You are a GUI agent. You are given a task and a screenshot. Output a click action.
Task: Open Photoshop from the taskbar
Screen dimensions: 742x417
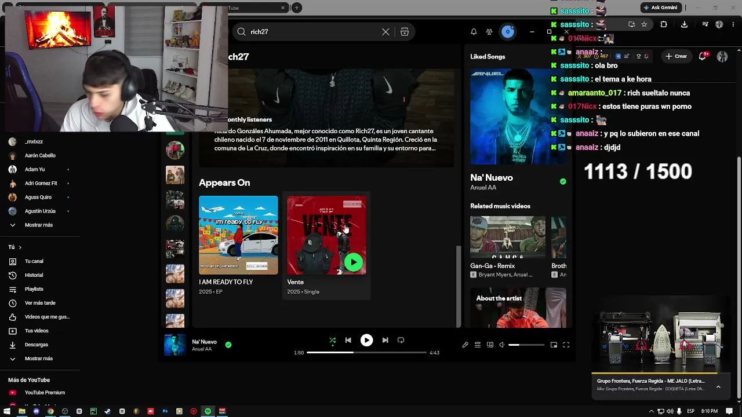click(165, 411)
